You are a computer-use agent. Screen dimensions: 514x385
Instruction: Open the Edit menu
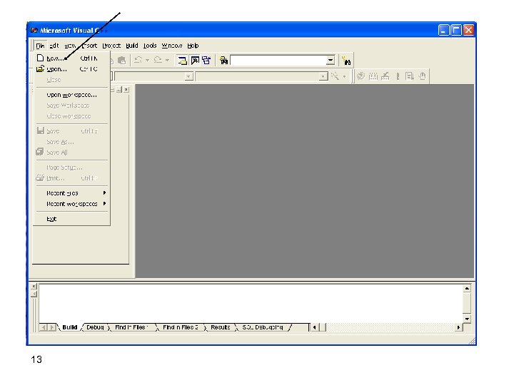point(54,46)
